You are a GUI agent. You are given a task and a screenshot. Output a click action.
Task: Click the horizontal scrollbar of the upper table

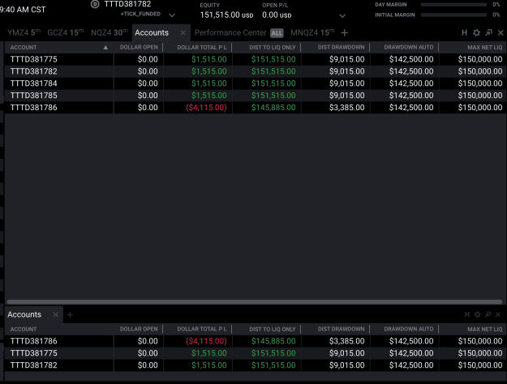click(255, 302)
